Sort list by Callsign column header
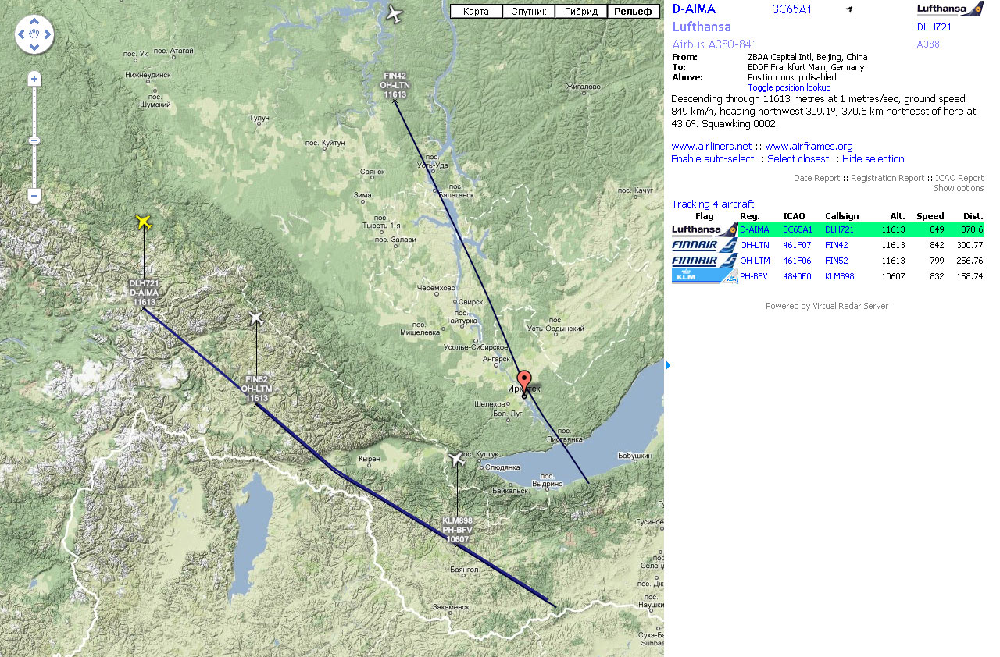Viewport: 1000px width, 657px height. click(841, 216)
